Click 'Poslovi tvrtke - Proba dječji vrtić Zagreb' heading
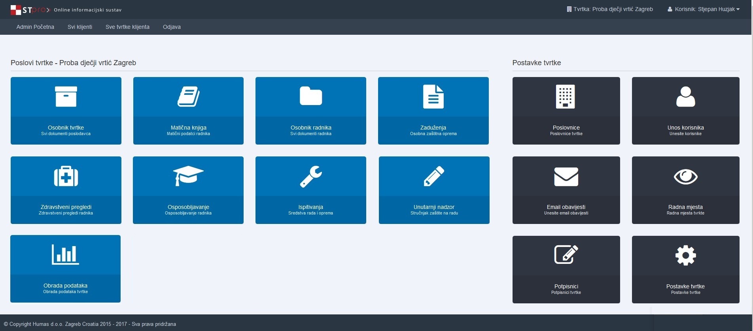The image size is (753, 331). (x=74, y=63)
